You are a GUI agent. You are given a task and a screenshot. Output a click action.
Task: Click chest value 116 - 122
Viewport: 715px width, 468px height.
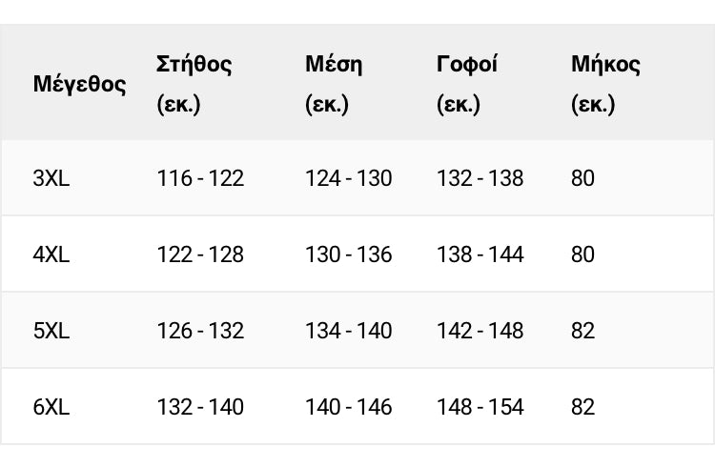(200, 178)
